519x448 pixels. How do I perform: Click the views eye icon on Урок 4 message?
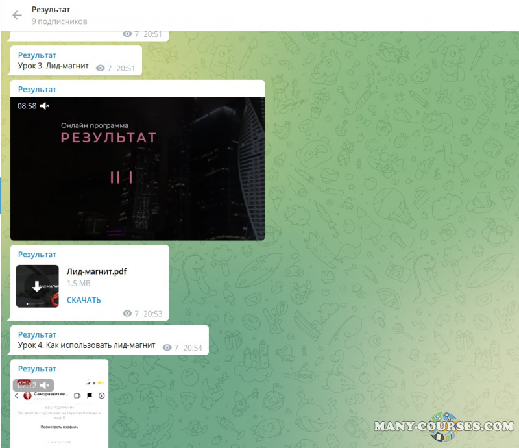point(167,348)
